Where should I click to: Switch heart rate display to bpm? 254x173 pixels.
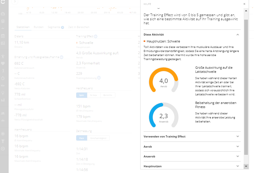point(82,95)
